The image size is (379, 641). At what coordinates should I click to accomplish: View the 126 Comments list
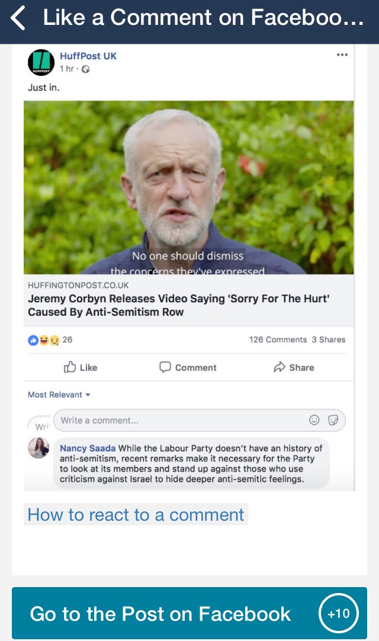(x=278, y=339)
